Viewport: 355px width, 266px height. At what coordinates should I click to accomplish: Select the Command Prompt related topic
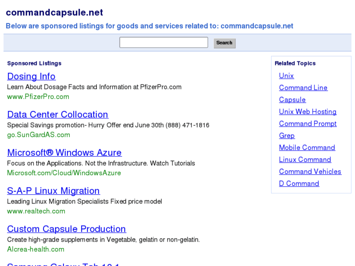308,123
